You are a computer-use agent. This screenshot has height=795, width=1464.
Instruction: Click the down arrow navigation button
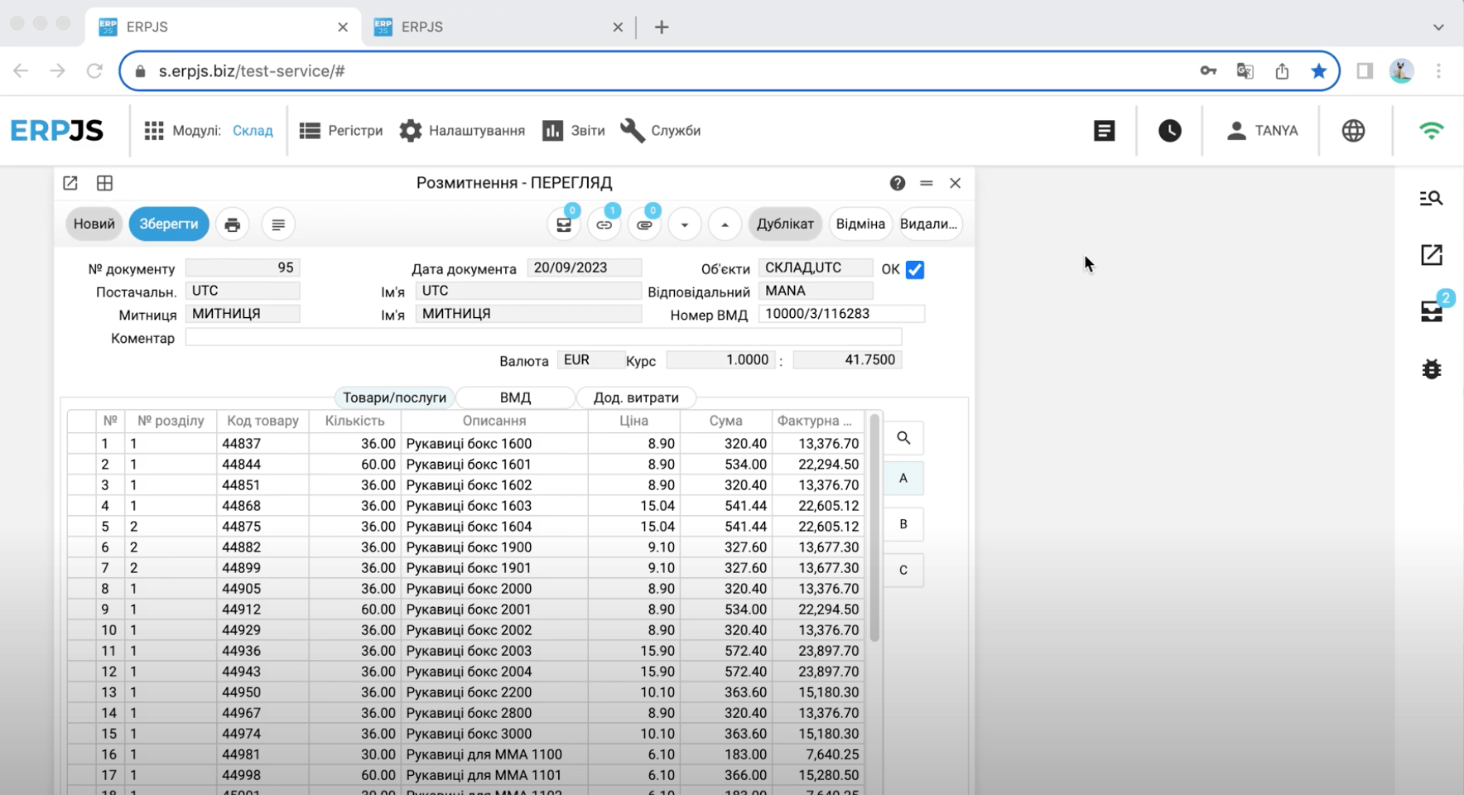click(x=685, y=224)
